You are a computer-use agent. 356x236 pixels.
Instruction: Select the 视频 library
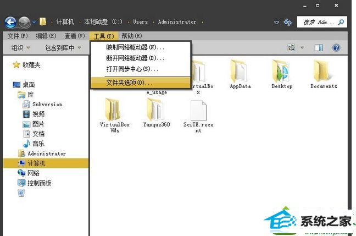(38, 114)
